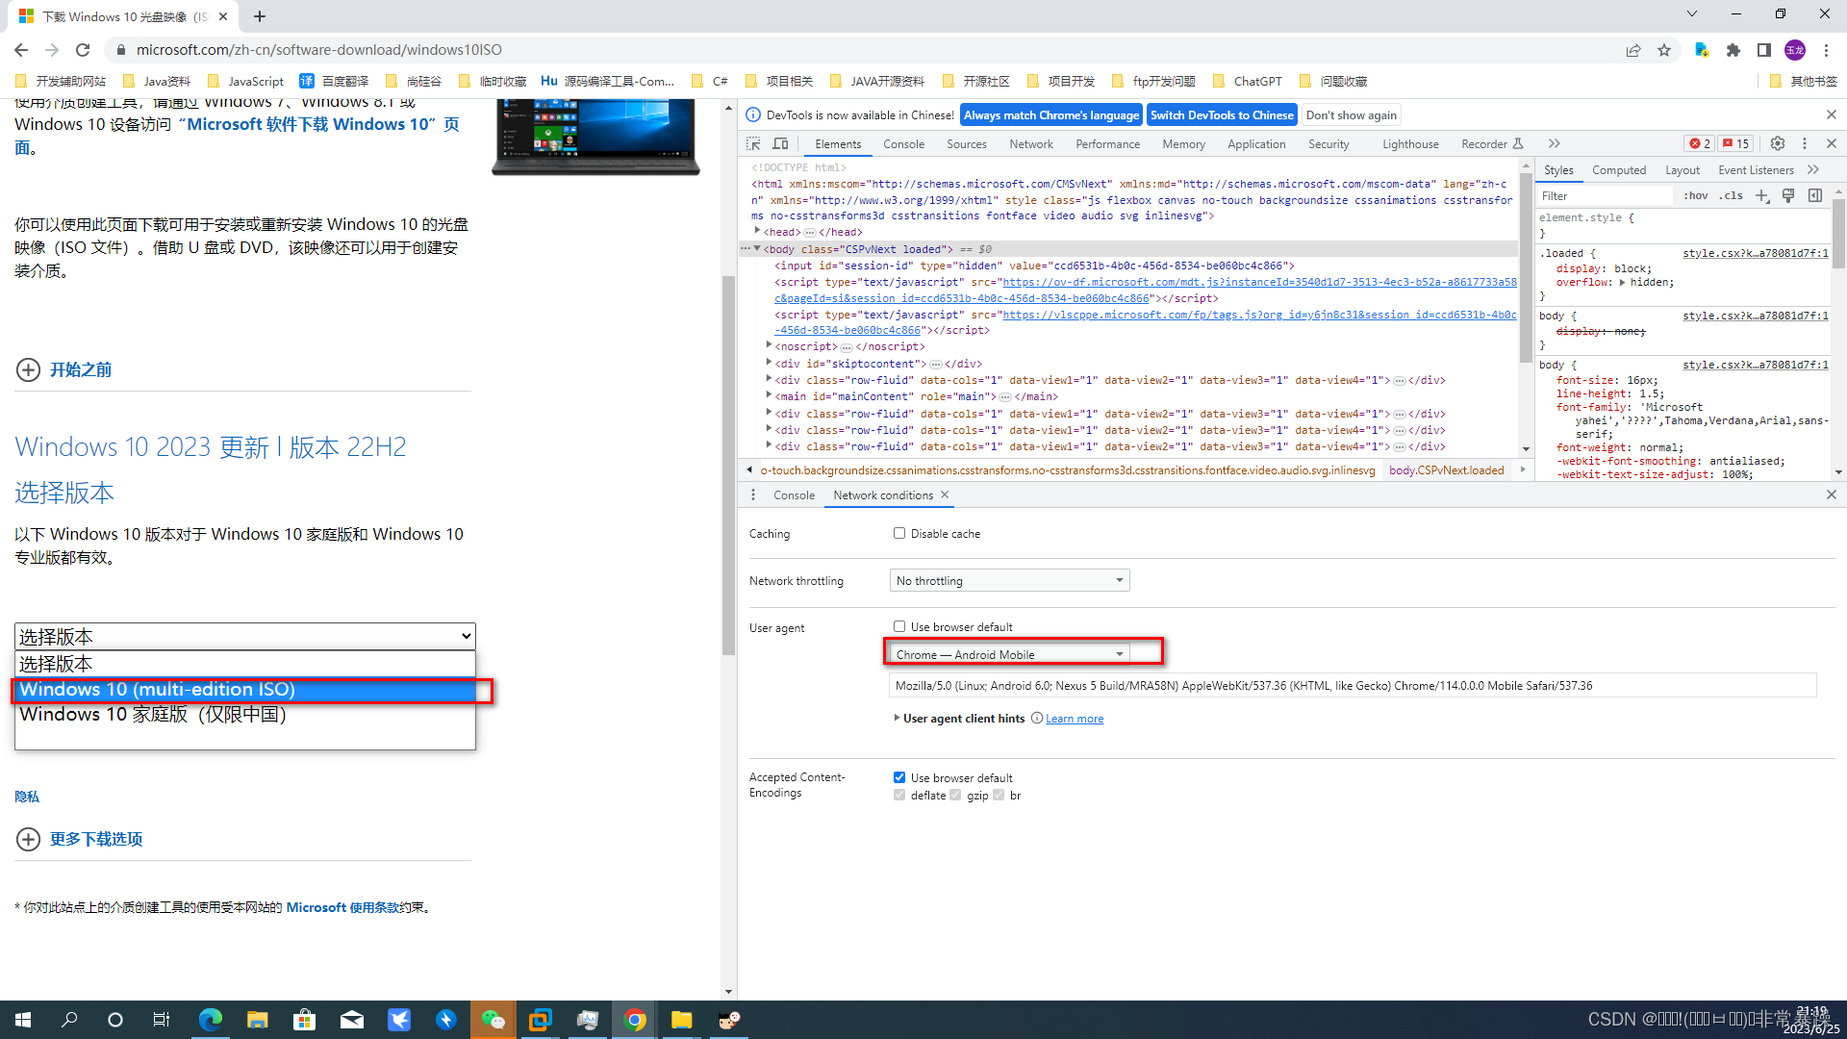
Task: Enable the Disable cache checkbox
Action: [x=899, y=533]
